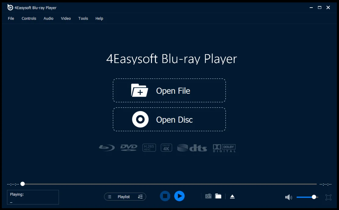
Task: Open the File menu
Action: [11, 19]
